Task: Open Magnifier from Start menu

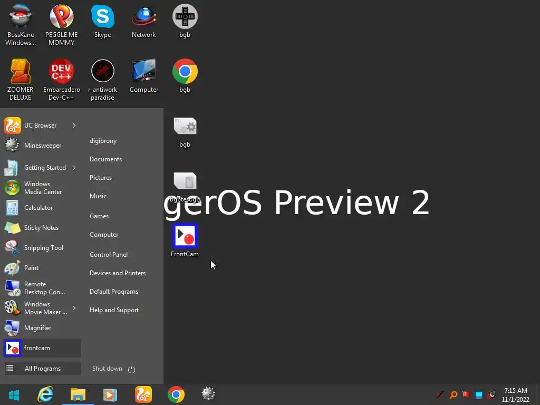Action: pyautogui.click(x=42, y=328)
